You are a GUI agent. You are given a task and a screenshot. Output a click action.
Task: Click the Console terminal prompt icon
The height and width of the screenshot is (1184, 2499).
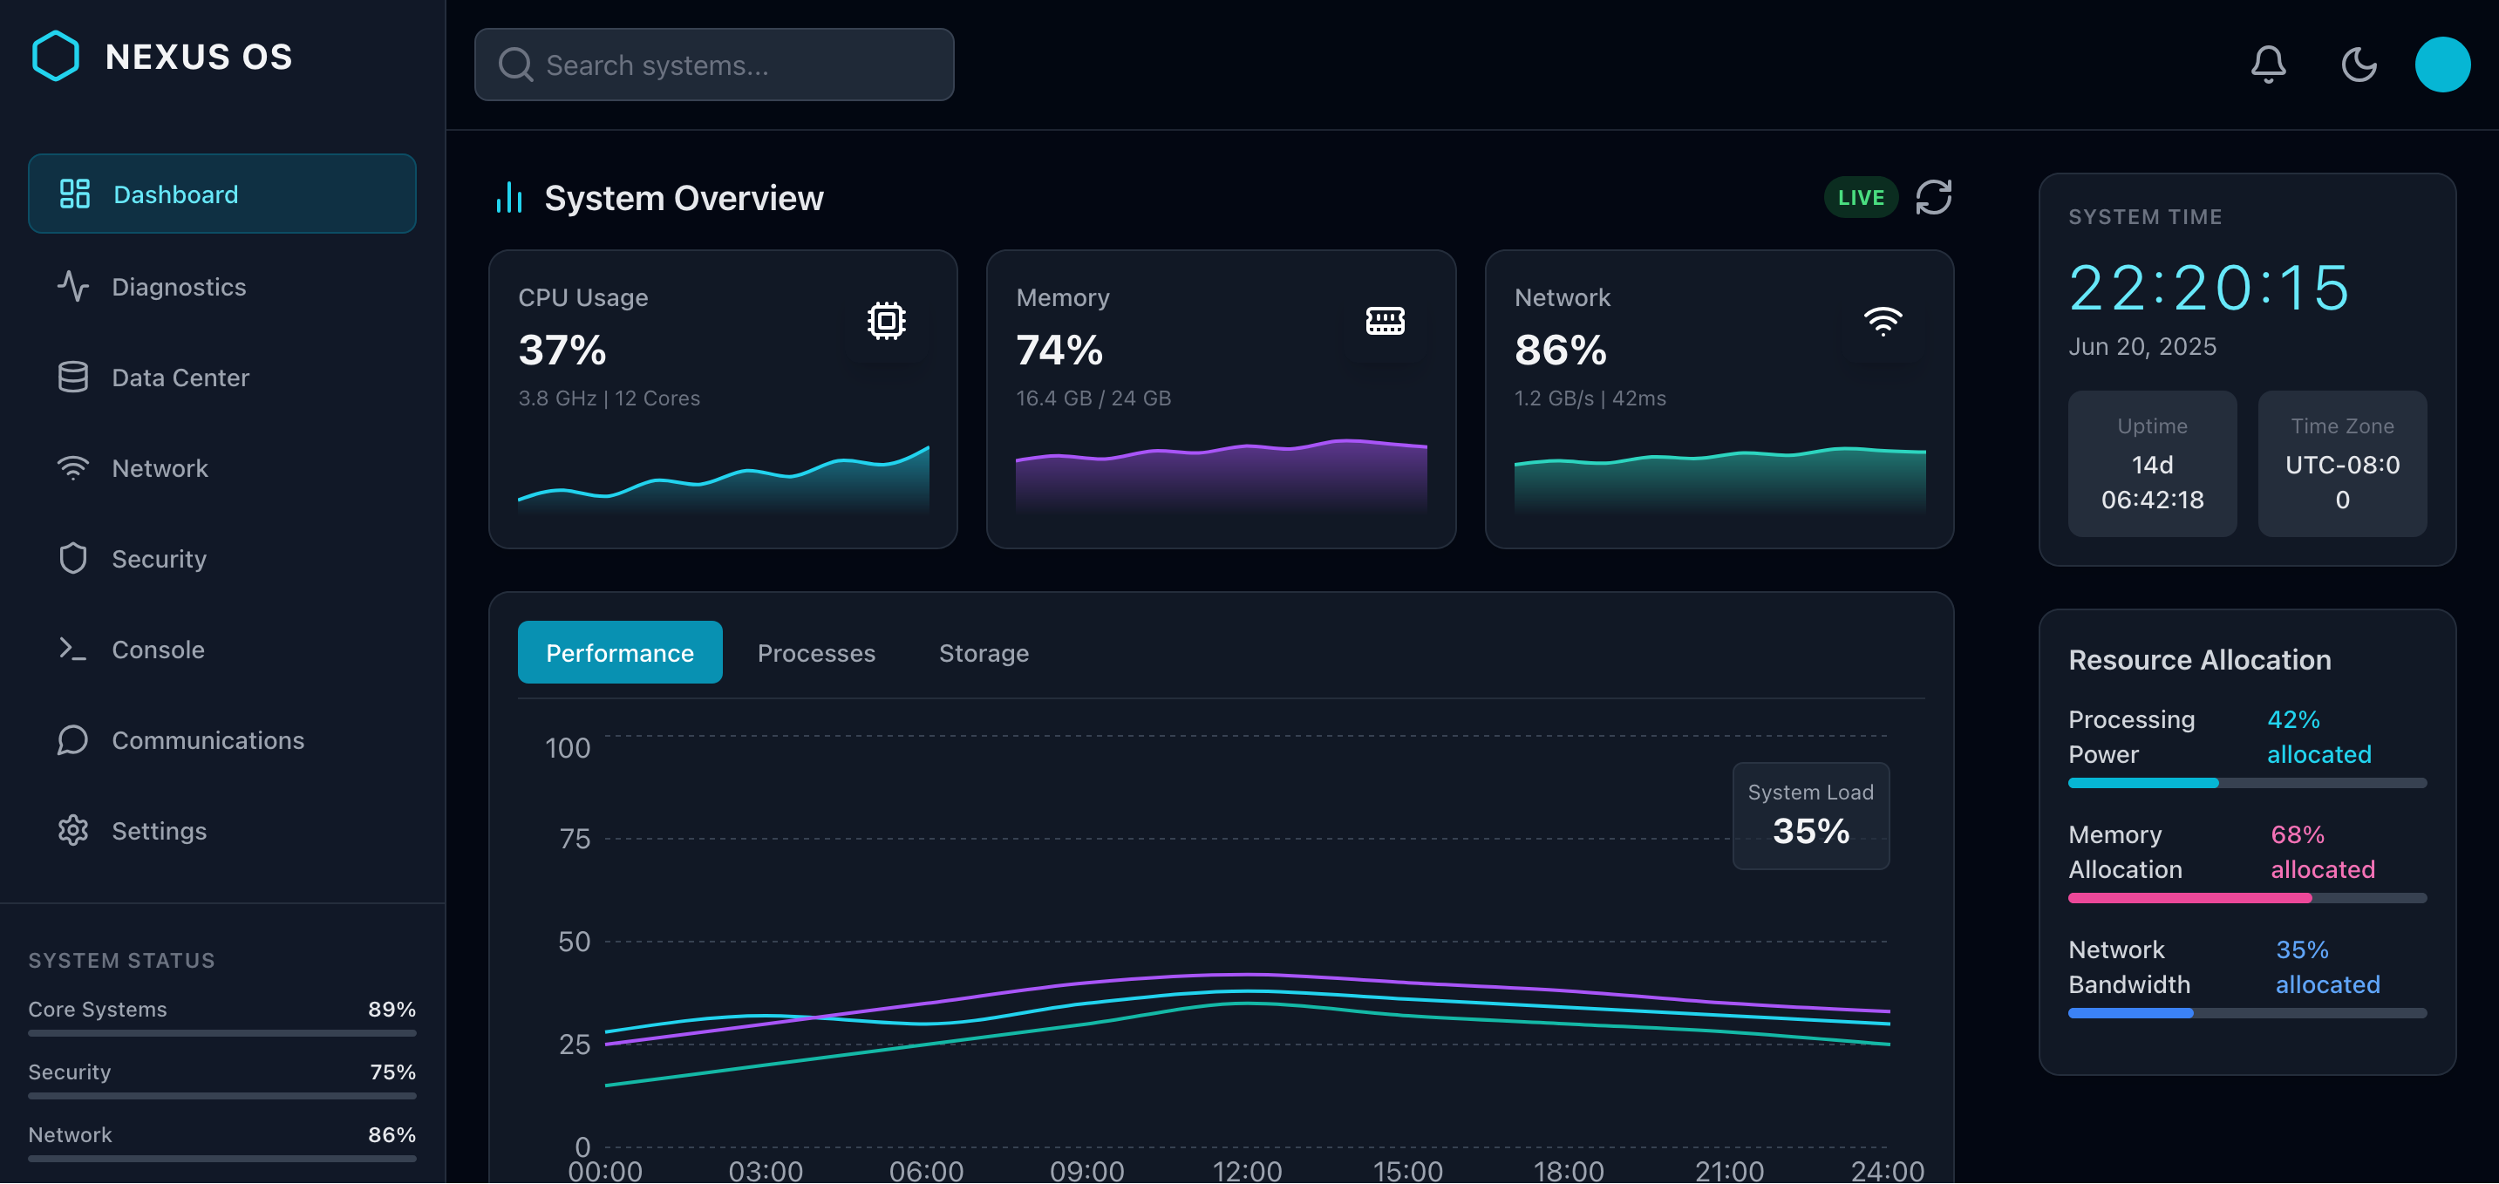coord(72,649)
